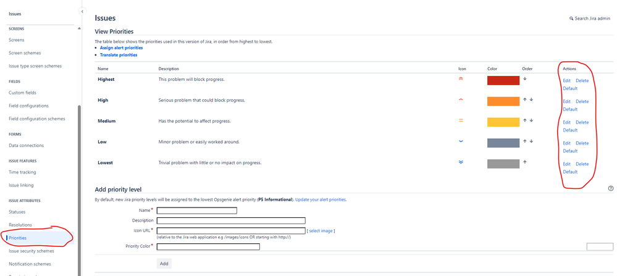Image resolution: width=617 pixels, height=276 pixels.
Task: Edit the Low priority
Action: tap(566, 143)
